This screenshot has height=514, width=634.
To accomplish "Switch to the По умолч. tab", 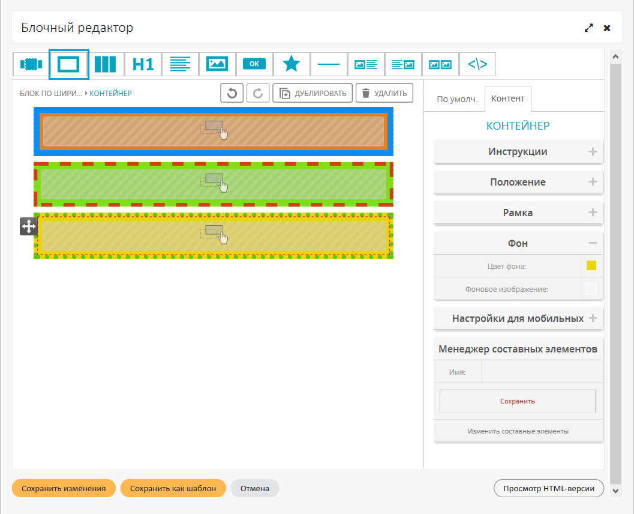I will 456,99.
